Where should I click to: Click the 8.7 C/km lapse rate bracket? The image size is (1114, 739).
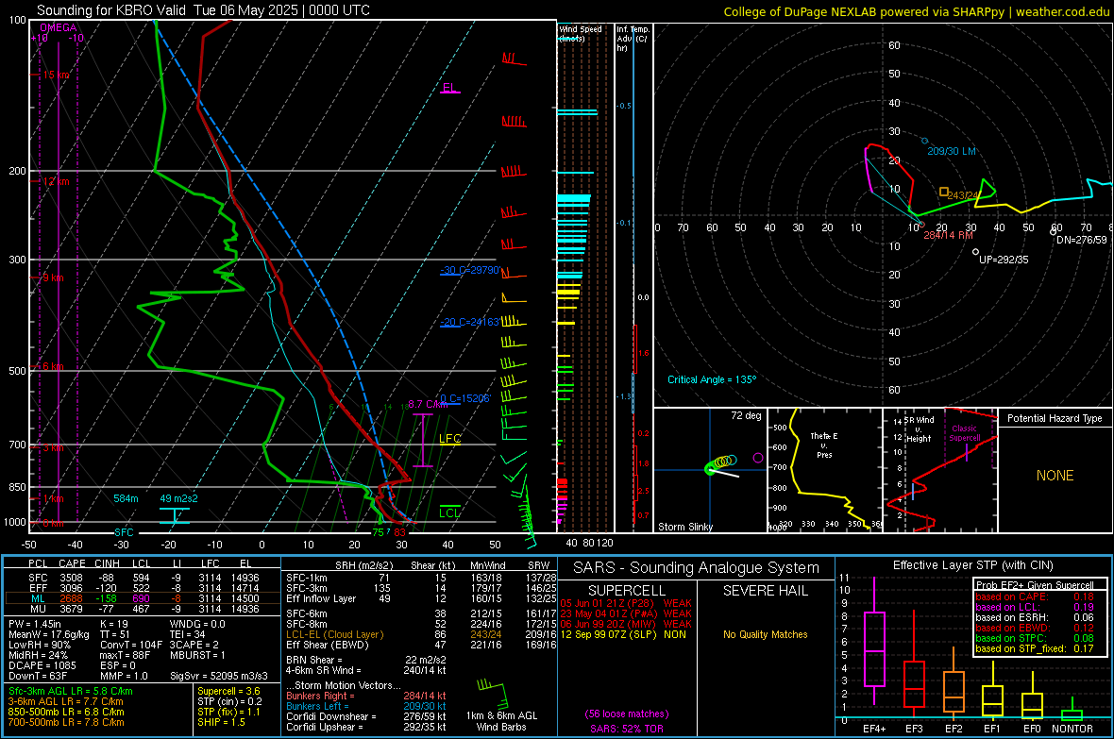pos(423,441)
